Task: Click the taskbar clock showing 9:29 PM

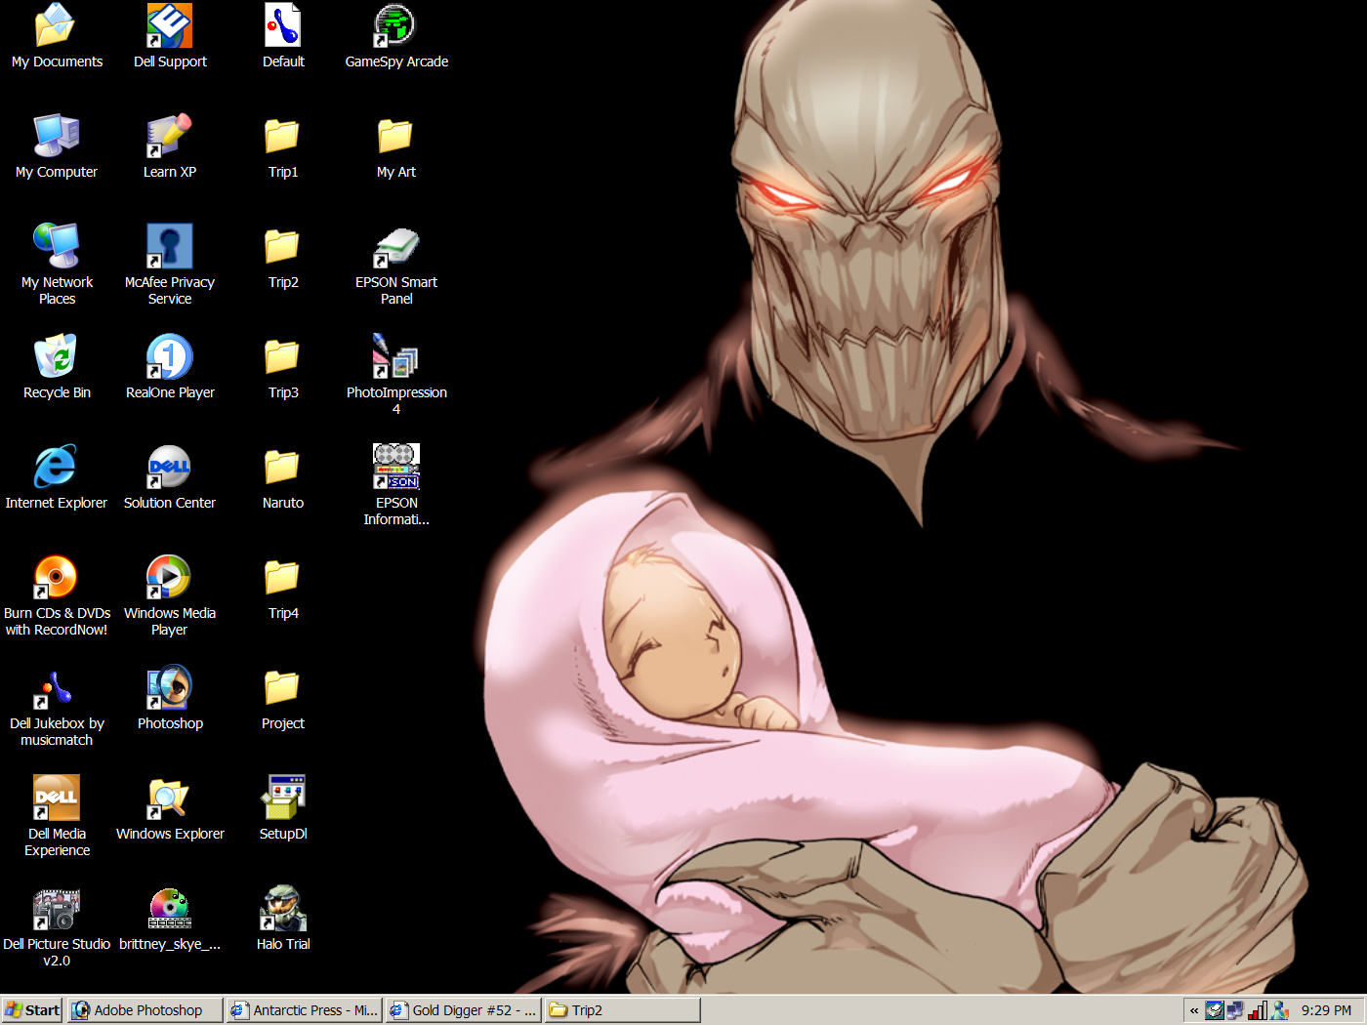Action: click(x=1326, y=1010)
